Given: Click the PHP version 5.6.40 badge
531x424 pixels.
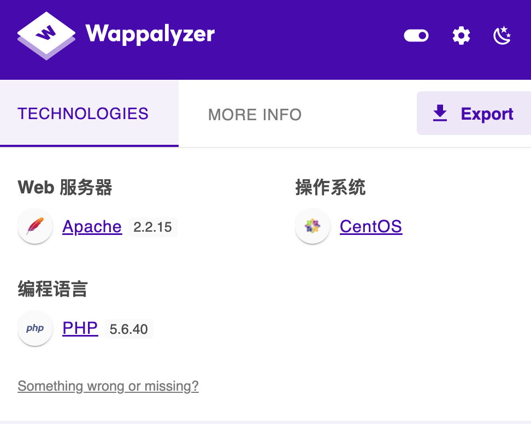Looking at the screenshot, I should [129, 329].
